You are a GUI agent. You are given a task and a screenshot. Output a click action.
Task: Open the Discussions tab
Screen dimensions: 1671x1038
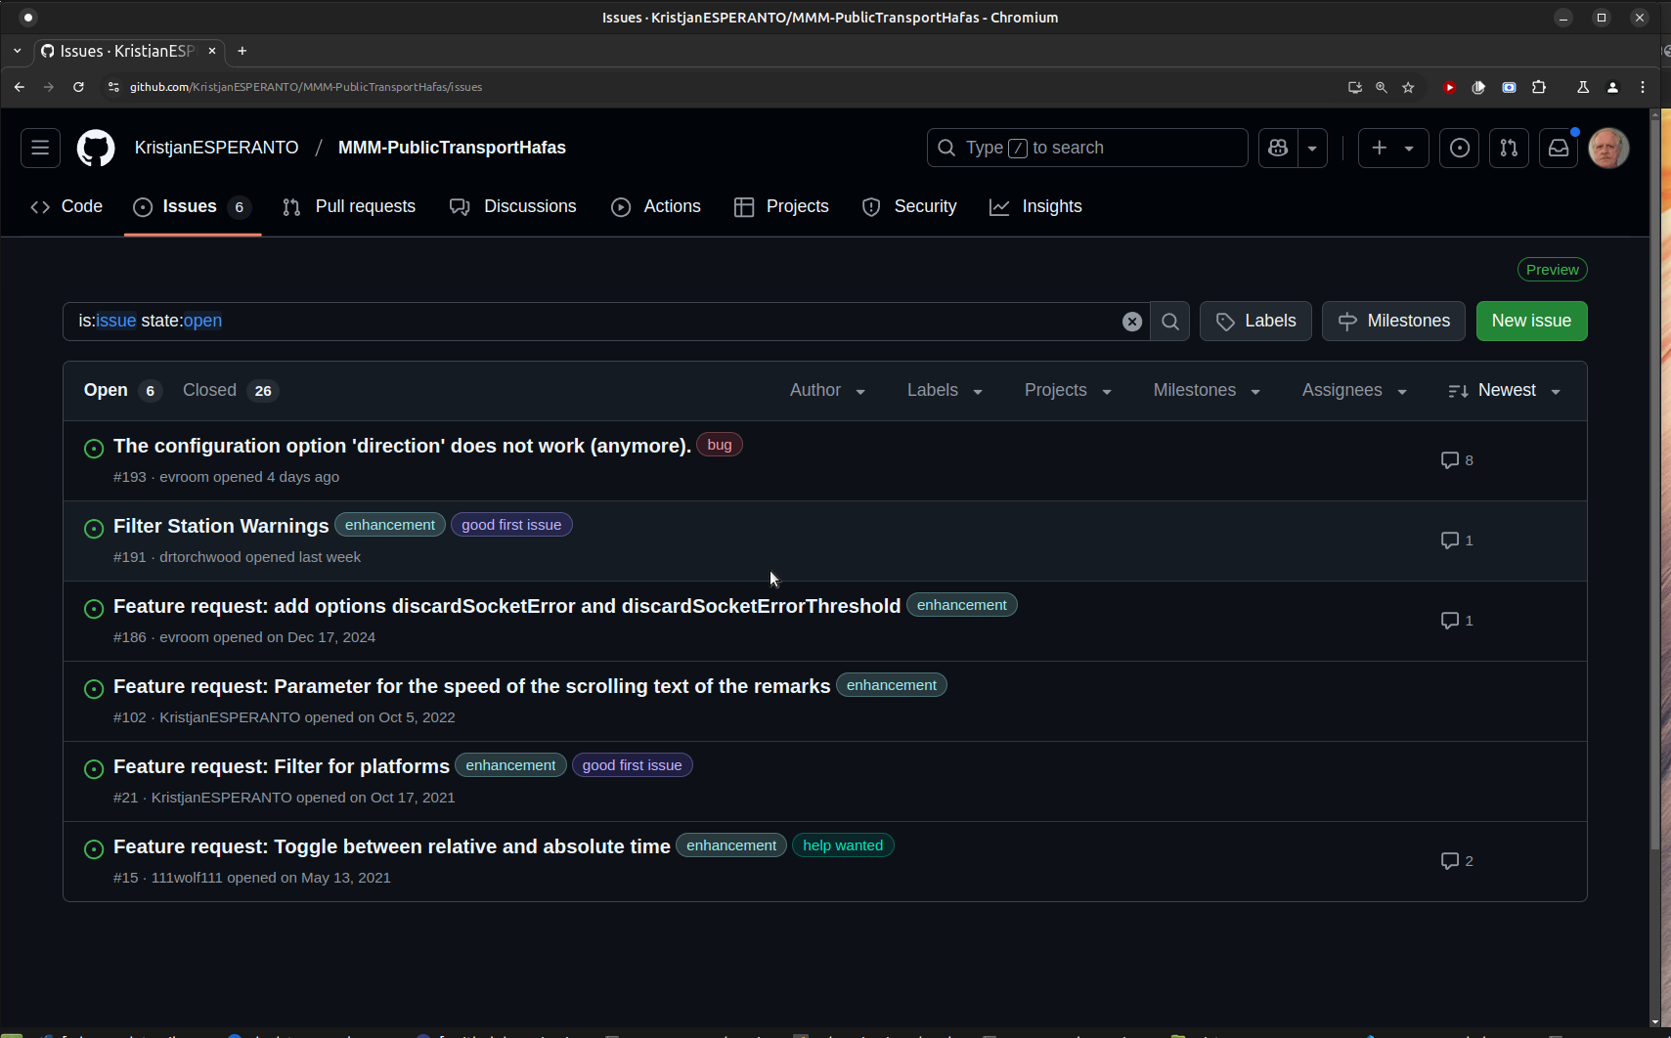point(513,206)
